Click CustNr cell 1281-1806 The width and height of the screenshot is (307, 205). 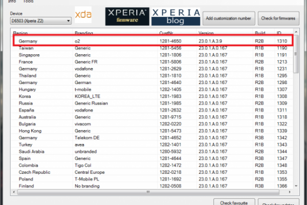(x=170, y=55)
